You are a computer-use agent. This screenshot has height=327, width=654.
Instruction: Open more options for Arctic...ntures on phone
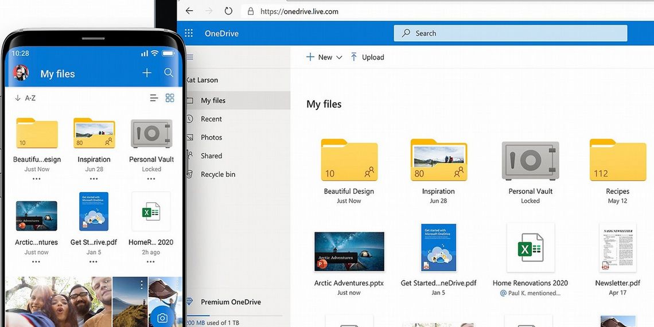(36, 262)
